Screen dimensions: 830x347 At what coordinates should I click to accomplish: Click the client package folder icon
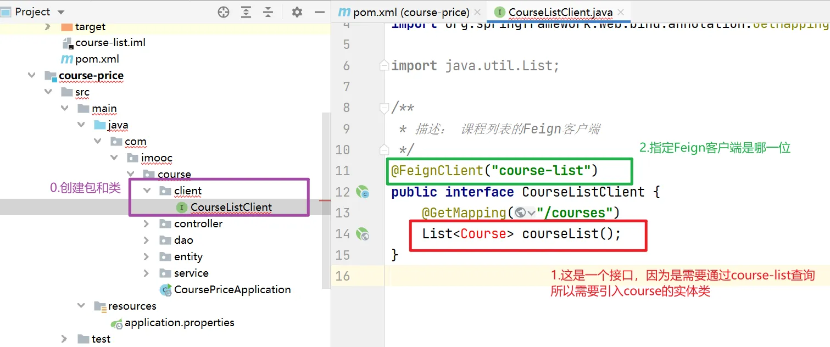pyautogui.click(x=165, y=191)
